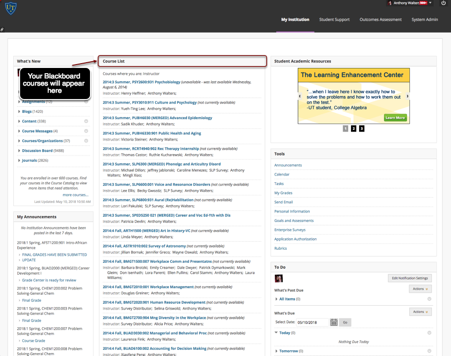Click the more courses... link
Image resolution: width=451 pixels, height=356 pixels.
(x=75, y=195)
